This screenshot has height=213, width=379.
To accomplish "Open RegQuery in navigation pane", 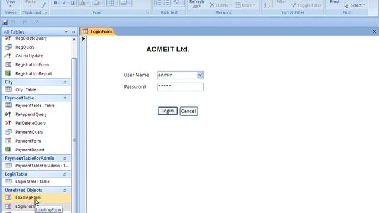I will (25, 47).
